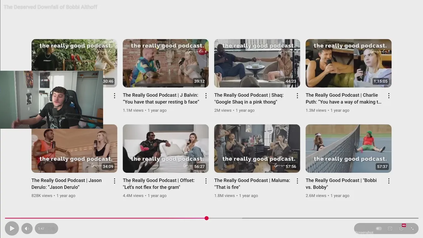This screenshot has width=423, height=238.
Task: Exit fullscreen mode
Action: [412, 228]
